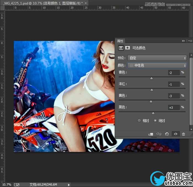193x187 pixels.
Task: Click the 文档:60.2M/240.6M status text
Action: (x=43, y=185)
